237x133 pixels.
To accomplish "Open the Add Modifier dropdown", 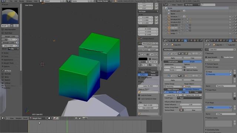I will coord(183,50).
